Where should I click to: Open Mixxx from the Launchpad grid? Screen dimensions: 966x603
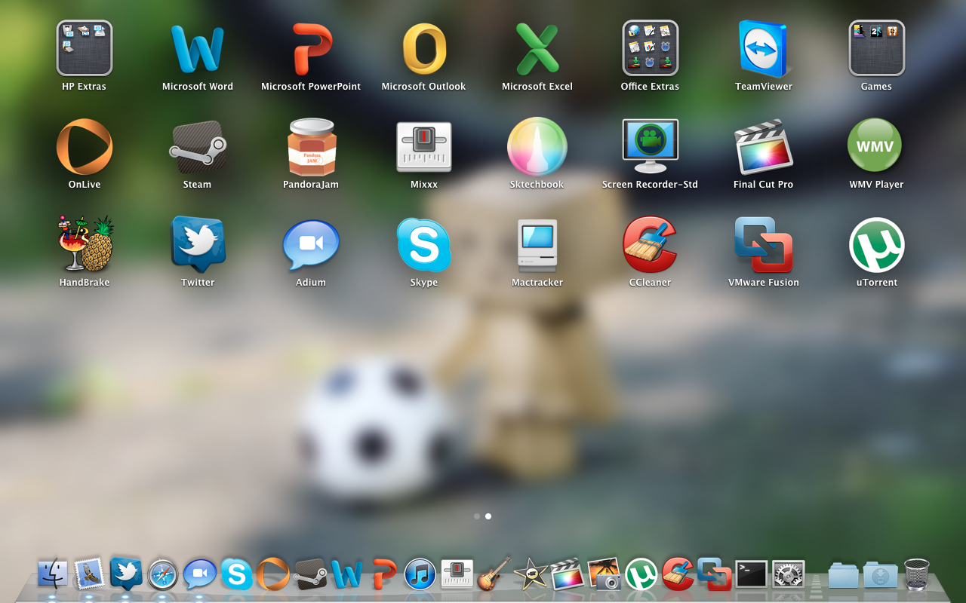click(x=424, y=146)
